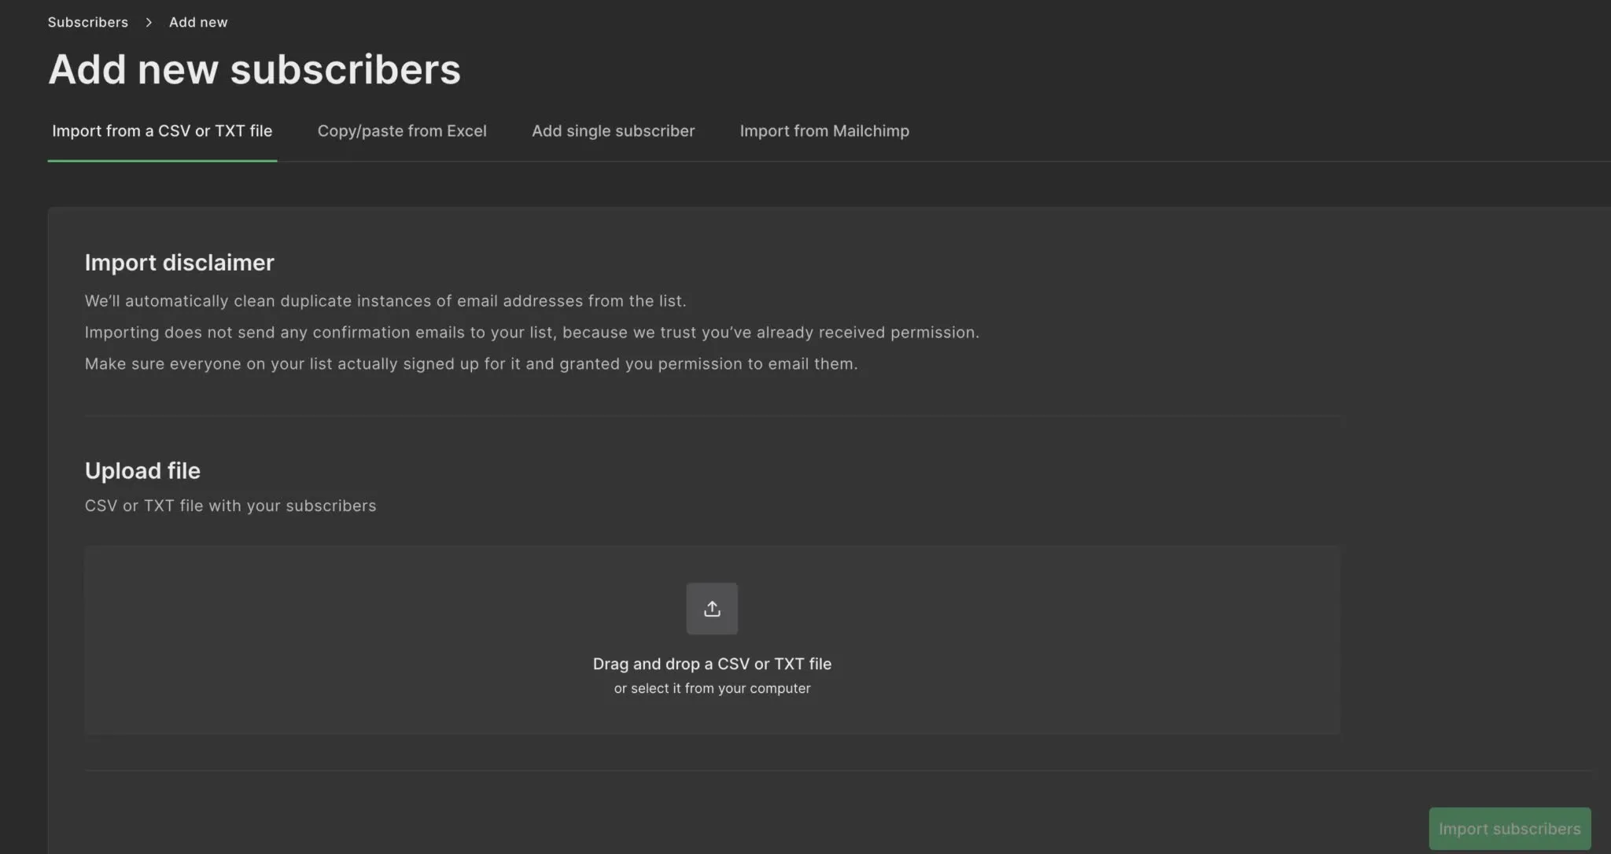Click the duplicate email cleaning disclaimer line
1611x854 pixels.
click(385, 301)
